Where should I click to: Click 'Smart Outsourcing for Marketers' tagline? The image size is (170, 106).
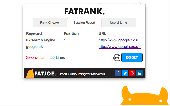[82, 74]
